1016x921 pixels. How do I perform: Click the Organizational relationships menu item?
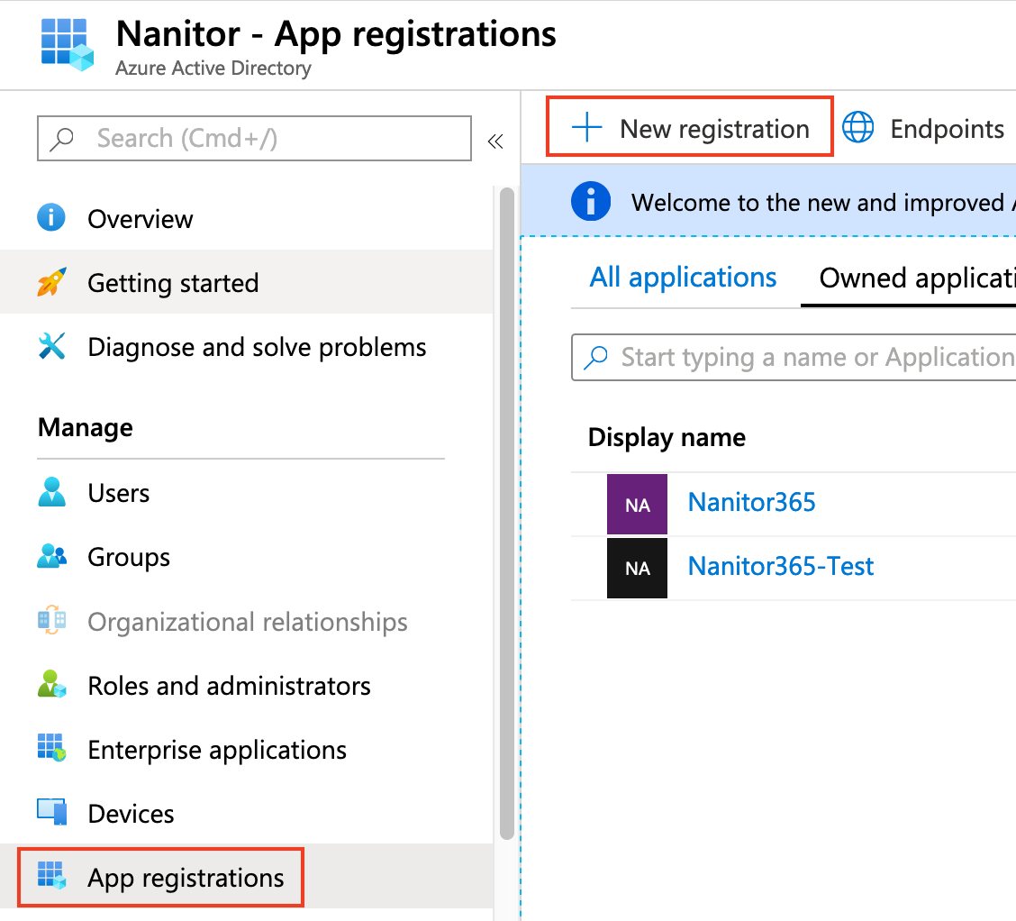pyautogui.click(x=247, y=622)
